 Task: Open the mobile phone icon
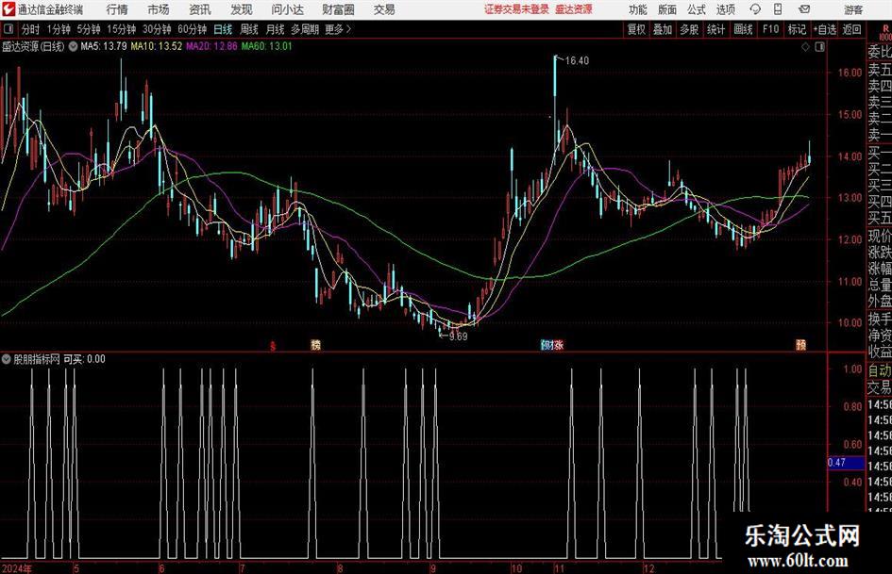[778, 9]
